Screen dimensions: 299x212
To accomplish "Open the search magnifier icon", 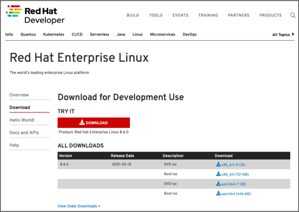I will click(293, 15).
